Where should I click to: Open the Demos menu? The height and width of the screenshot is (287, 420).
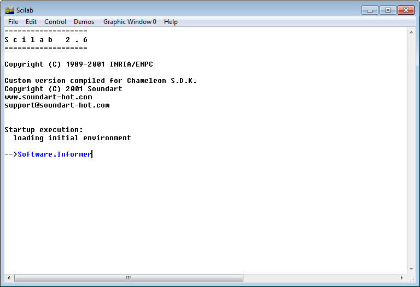coord(84,22)
